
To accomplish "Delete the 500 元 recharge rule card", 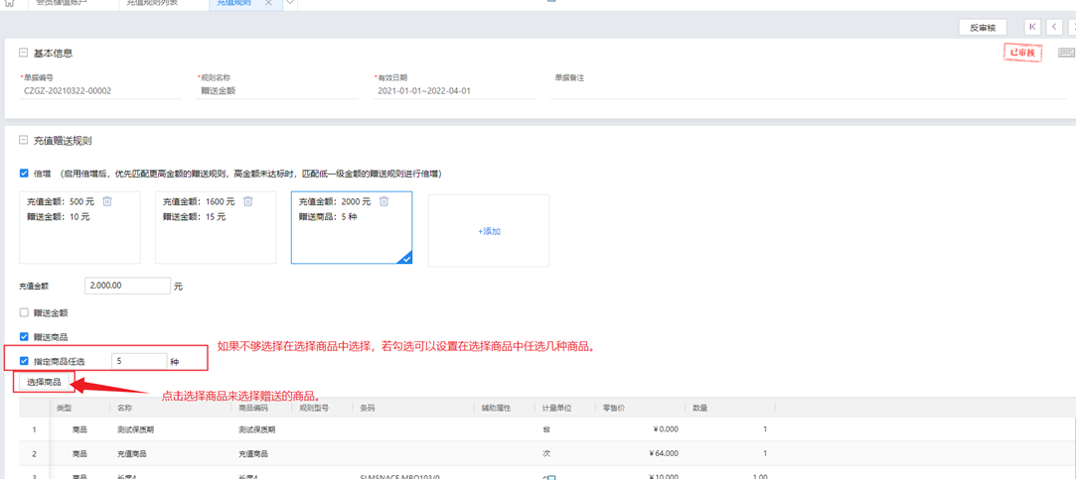I will coord(107,201).
